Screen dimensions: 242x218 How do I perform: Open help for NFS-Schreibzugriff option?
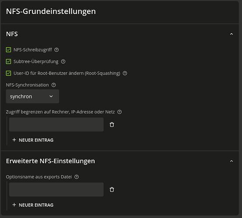(56, 50)
